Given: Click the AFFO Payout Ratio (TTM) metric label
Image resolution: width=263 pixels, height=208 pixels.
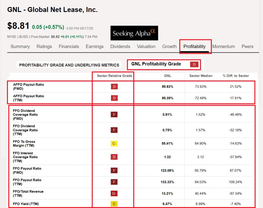Looking at the screenshot, I should point(29,98).
